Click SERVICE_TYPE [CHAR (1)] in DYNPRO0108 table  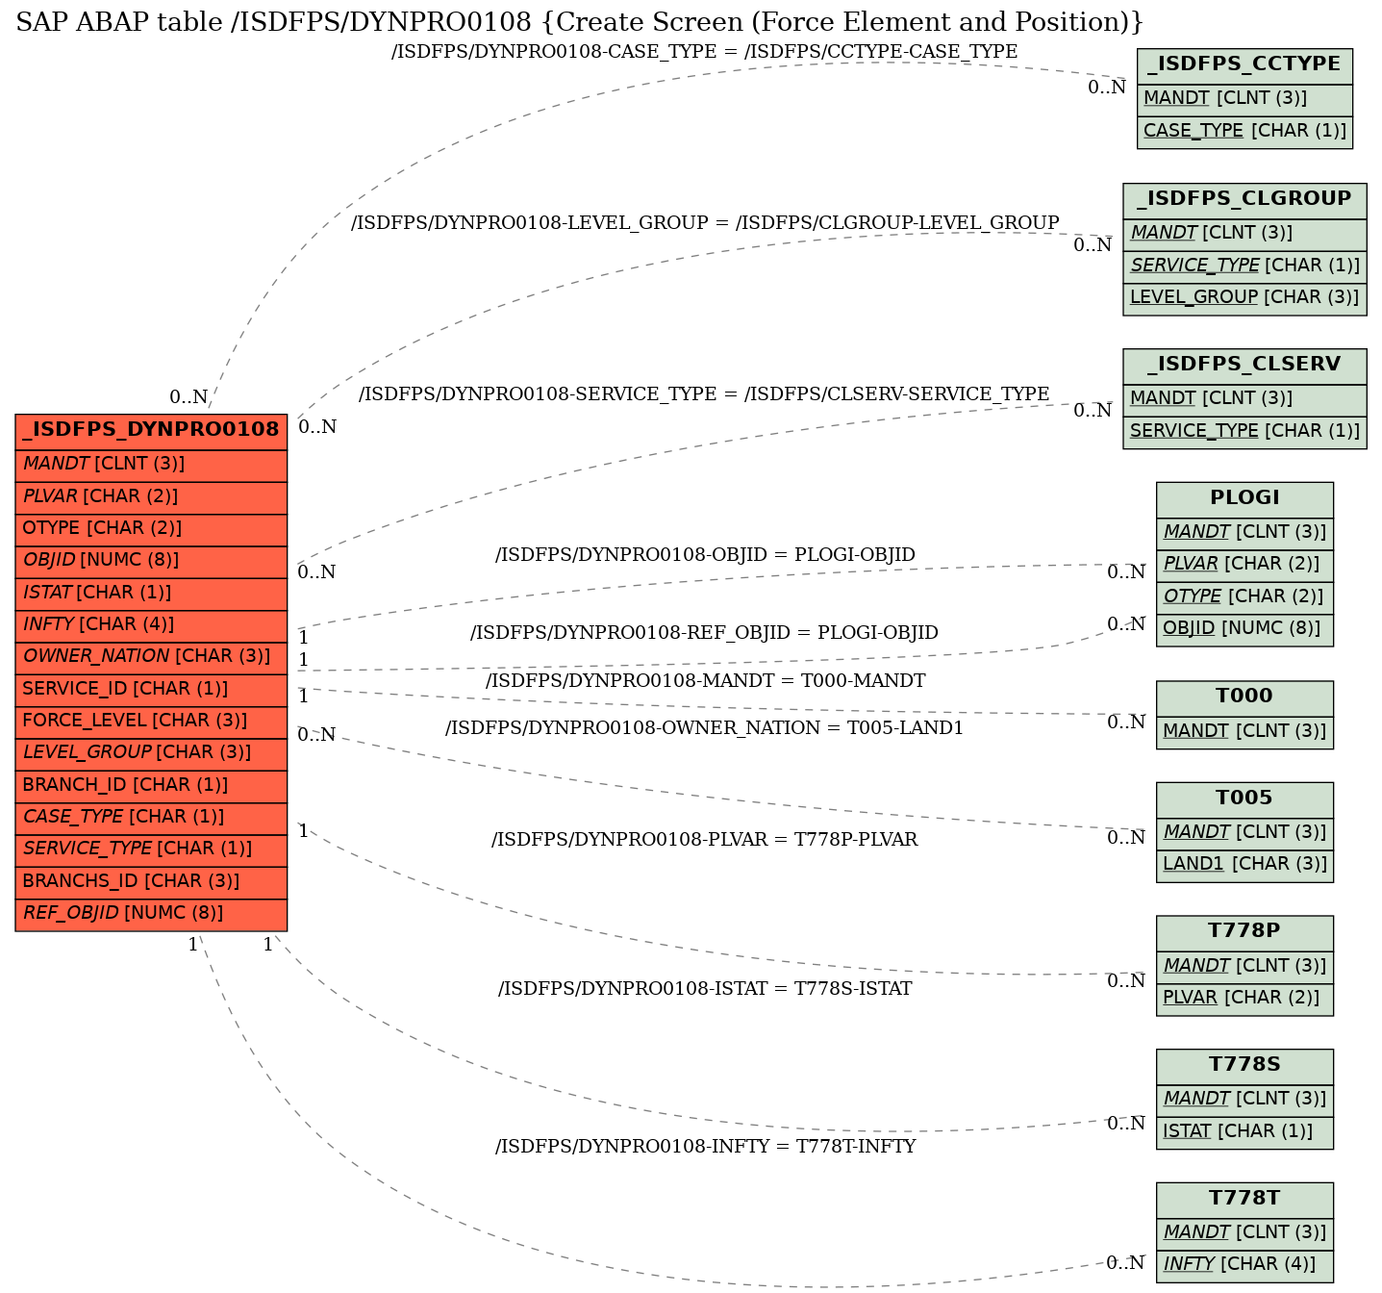(x=151, y=849)
